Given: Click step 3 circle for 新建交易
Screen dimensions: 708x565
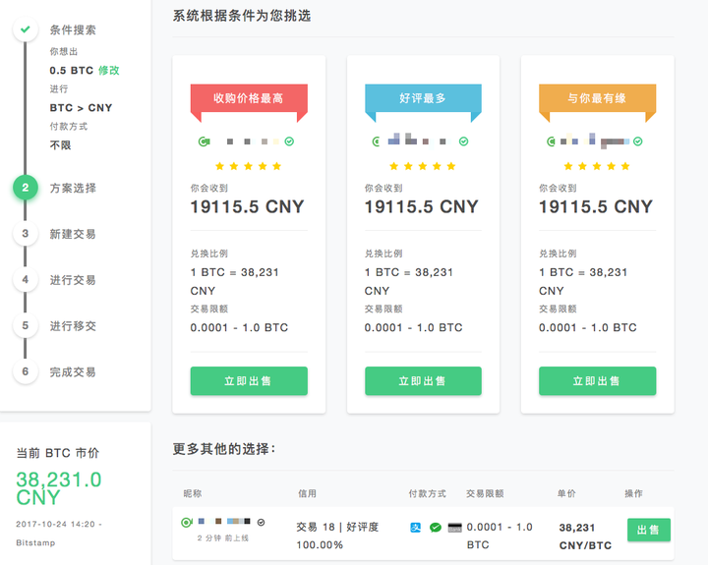Looking at the screenshot, I should 26,233.
